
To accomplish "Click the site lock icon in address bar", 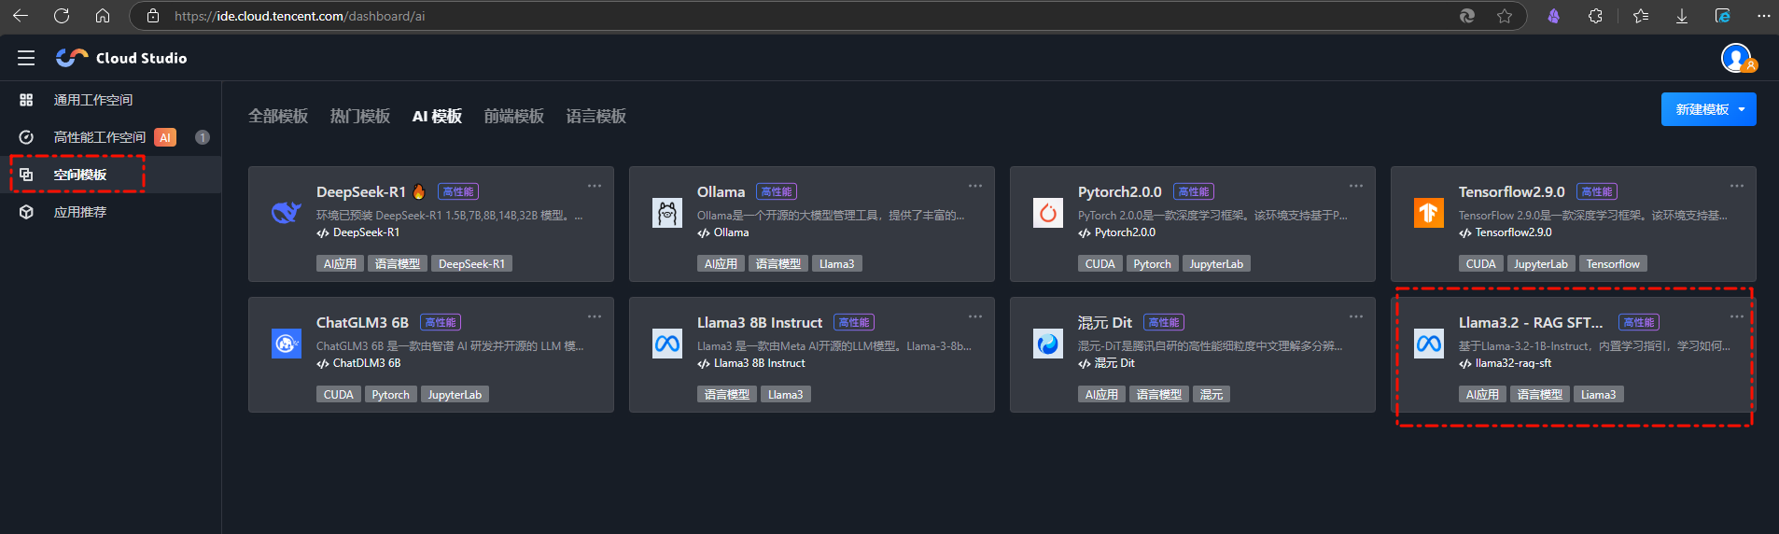I will (x=153, y=16).
